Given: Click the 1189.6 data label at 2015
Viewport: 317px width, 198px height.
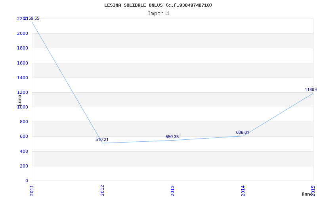Looking at the screenshot, I should click(311, 90).
